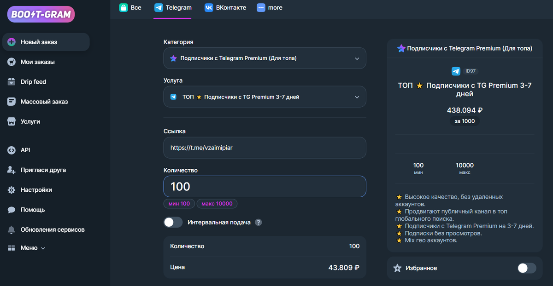553x286 pixels.
Task: Click the purple star icon in Категория field
Action: (173, 58)
